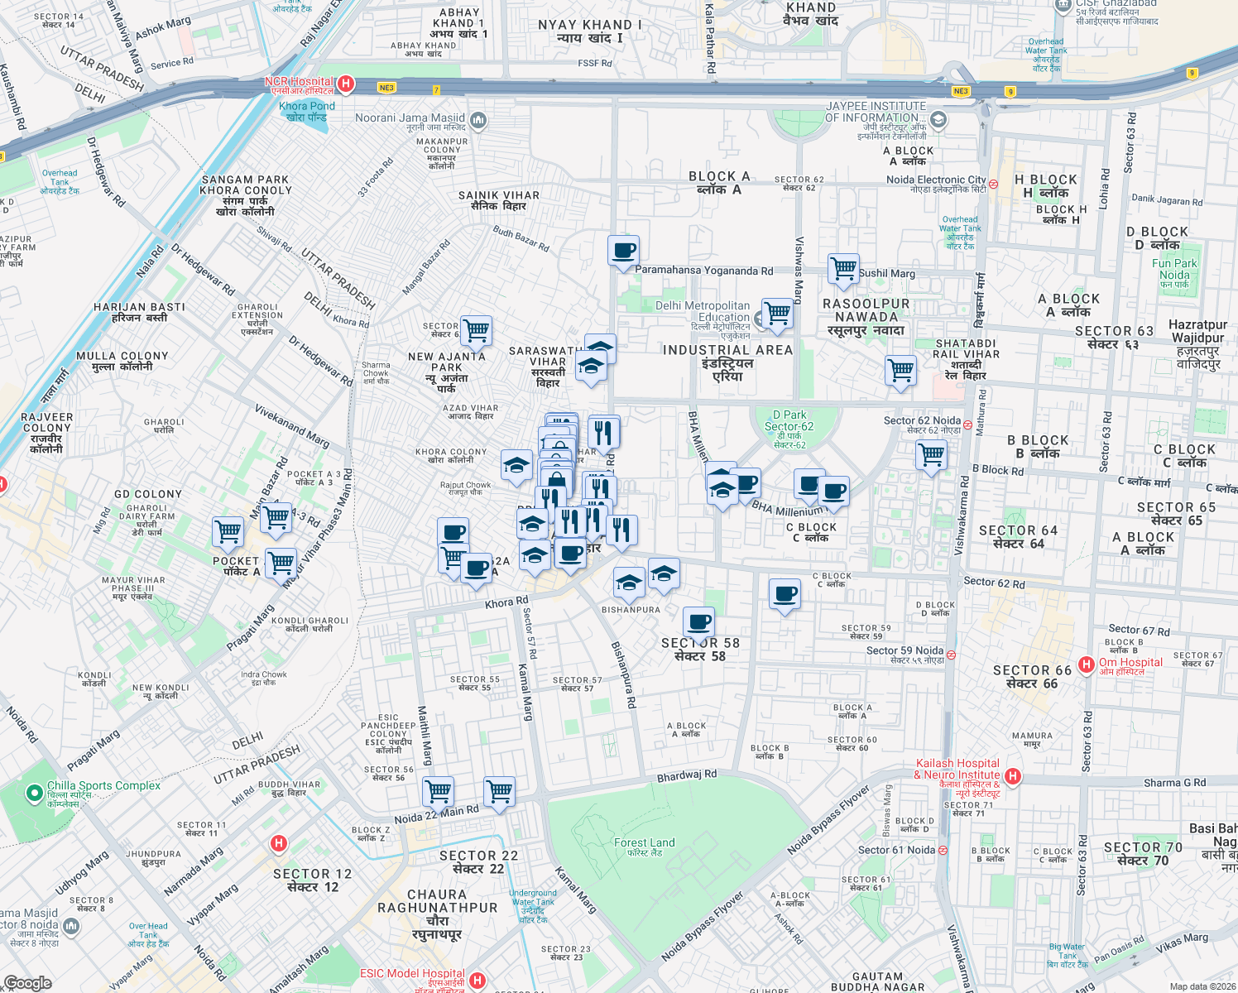The width and height of the screenshot is (1238, 993).
Task: Click the coffee cup icon in Sector 58
Action: (x=699, y=620)
